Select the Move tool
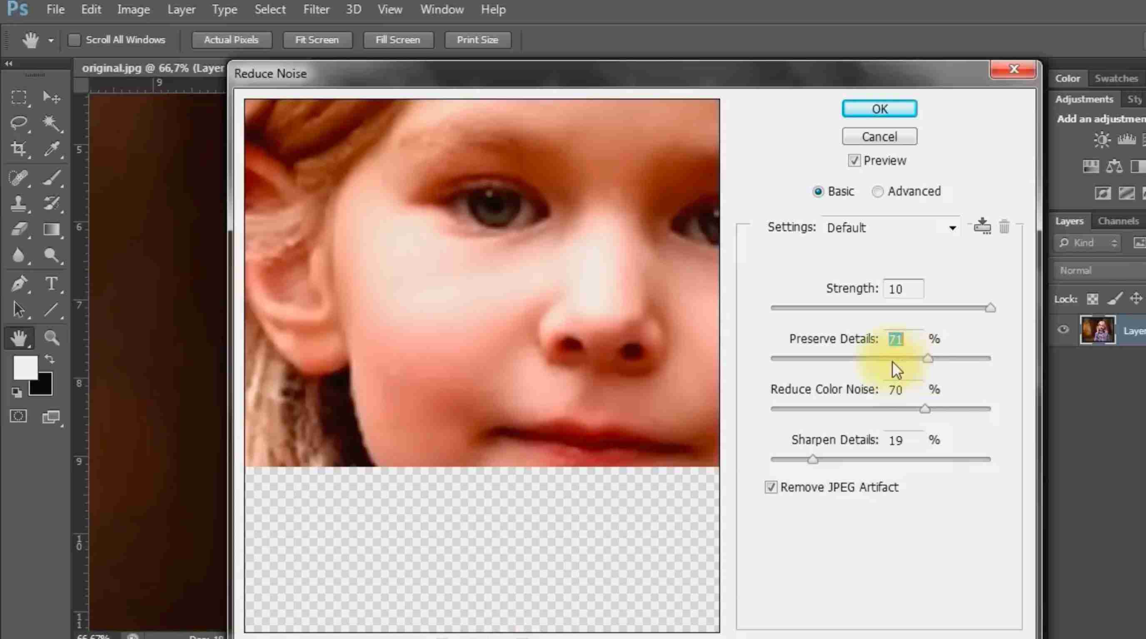The image size is (1146, 639). 52,97
